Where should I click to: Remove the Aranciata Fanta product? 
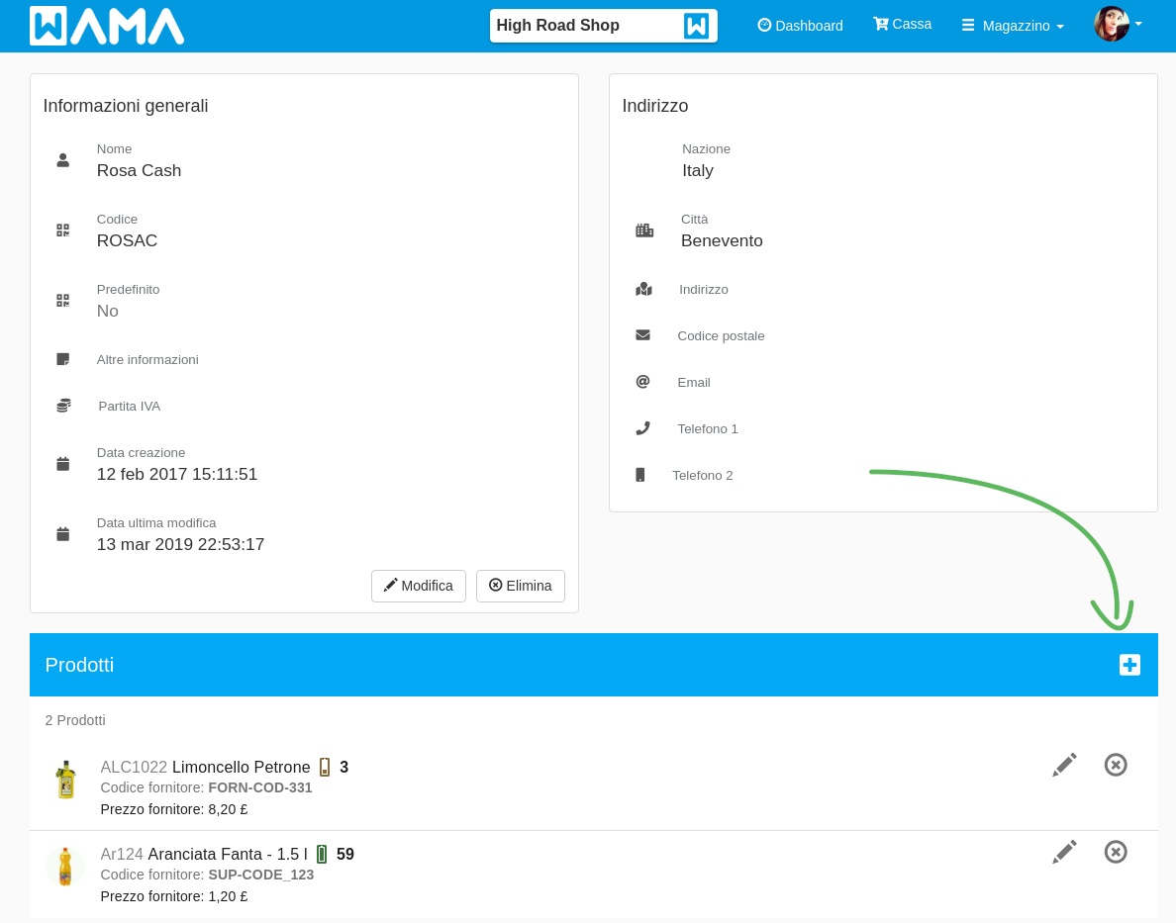pos(1116,852)
